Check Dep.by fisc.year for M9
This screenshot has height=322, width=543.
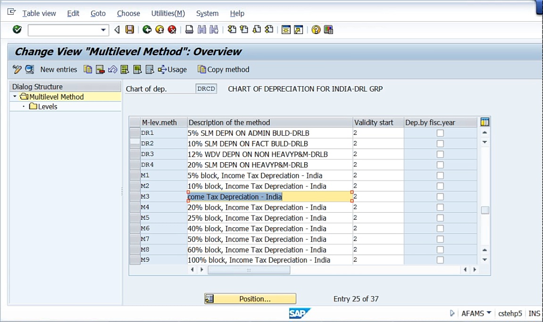pos(440,260)
